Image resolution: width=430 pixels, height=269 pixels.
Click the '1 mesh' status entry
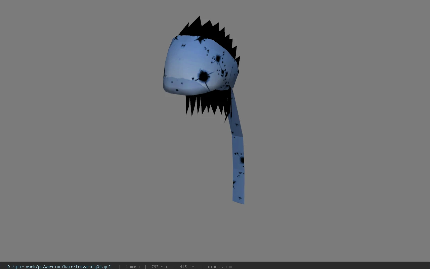tap(132, 267)
